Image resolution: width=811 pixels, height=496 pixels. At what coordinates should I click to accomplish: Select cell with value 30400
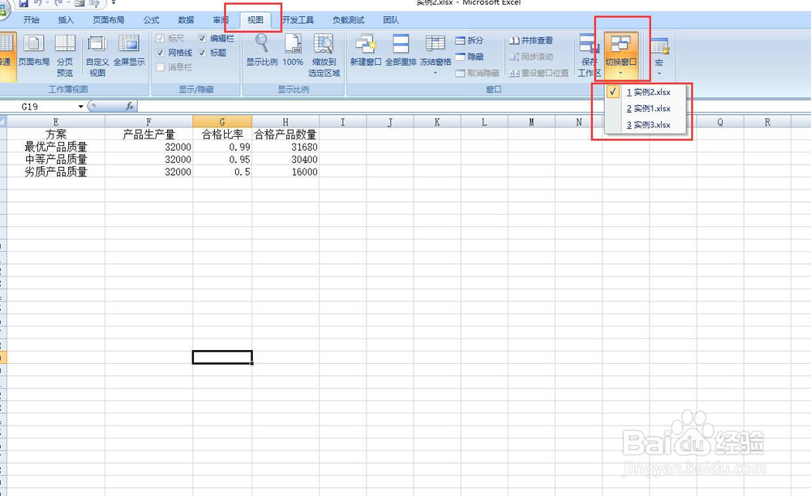tap(285, 159)
